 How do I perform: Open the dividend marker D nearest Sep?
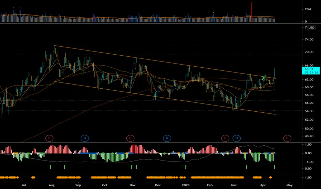[85, 138]
